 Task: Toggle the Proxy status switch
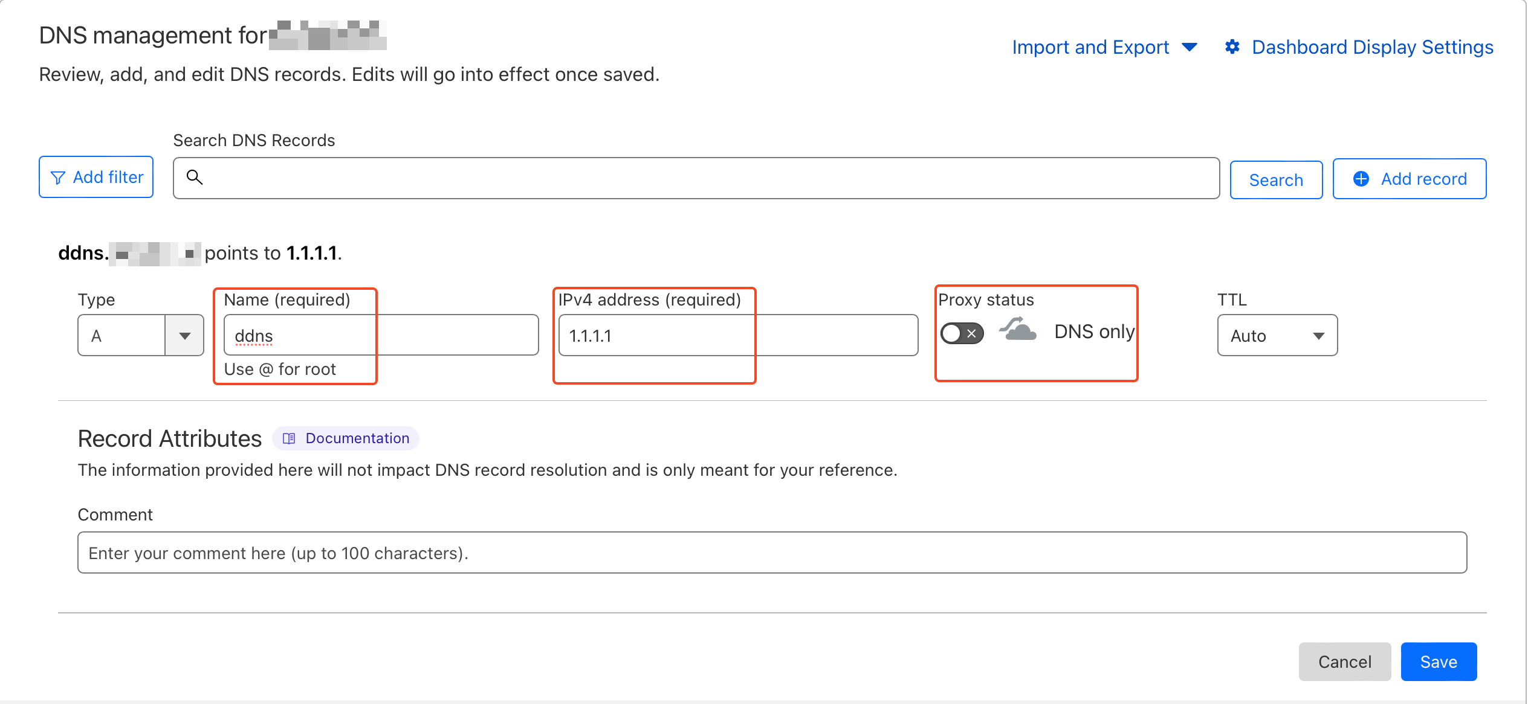(962, 333)
